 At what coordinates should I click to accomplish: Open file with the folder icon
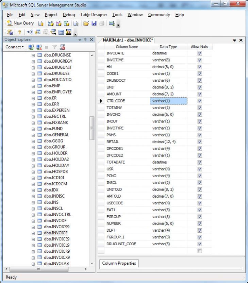pyautogui.click(x=86, y=23)
